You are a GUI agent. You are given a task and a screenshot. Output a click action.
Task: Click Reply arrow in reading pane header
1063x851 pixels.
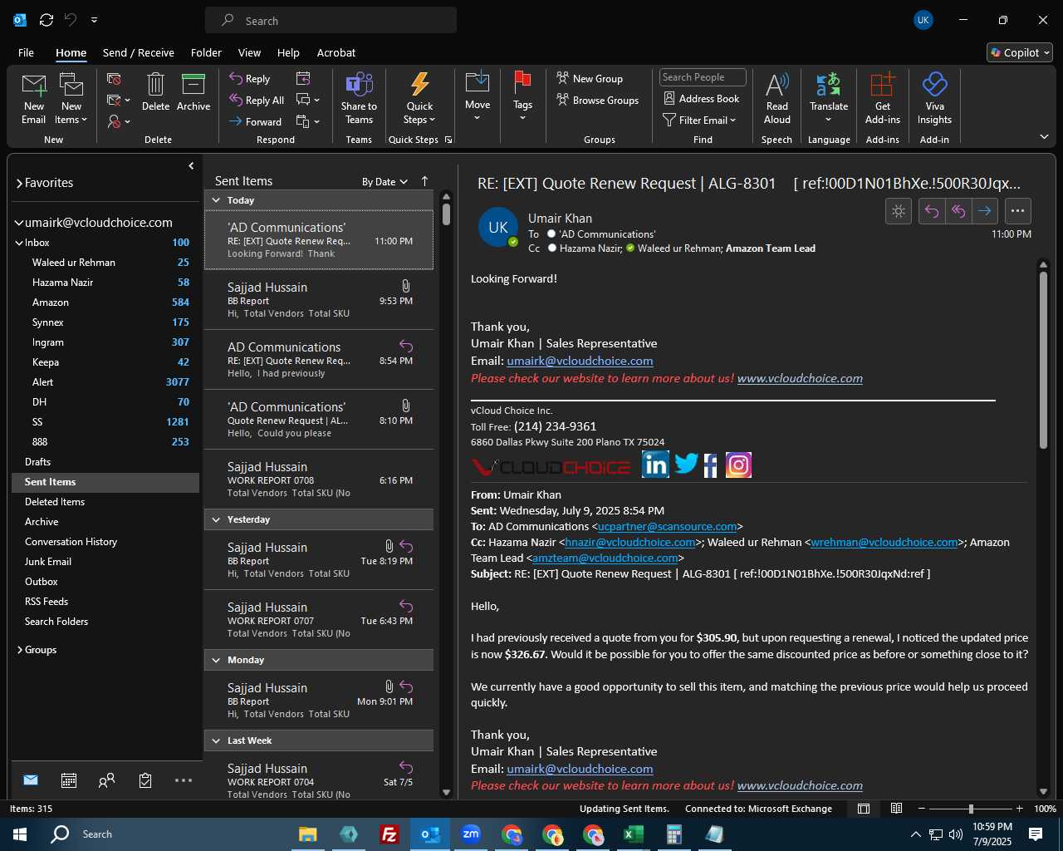click(x=932, y=211)
